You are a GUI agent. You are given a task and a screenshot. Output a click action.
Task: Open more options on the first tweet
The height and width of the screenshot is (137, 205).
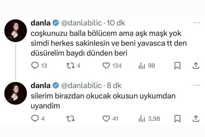[196, 23]
